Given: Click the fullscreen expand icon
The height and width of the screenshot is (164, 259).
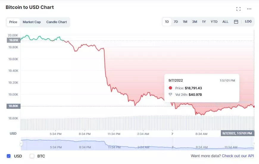Looking at the screenshot, I should (x=238, y=9).
